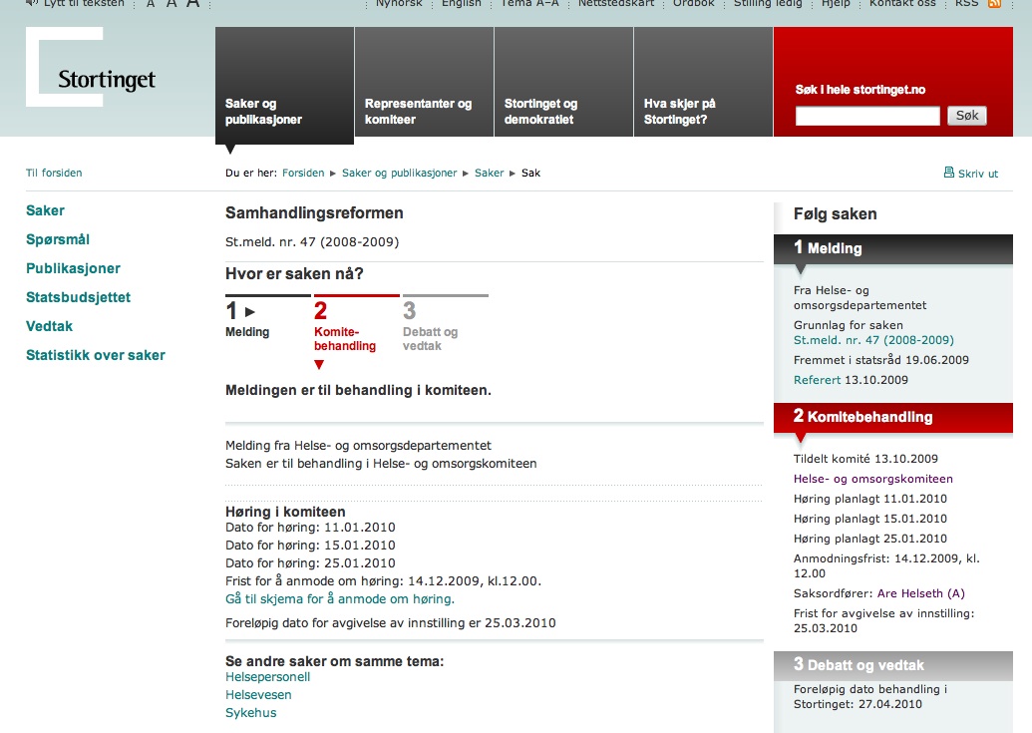
Task: Open the related topic Helsepersonell
Action: pos(267,677)
